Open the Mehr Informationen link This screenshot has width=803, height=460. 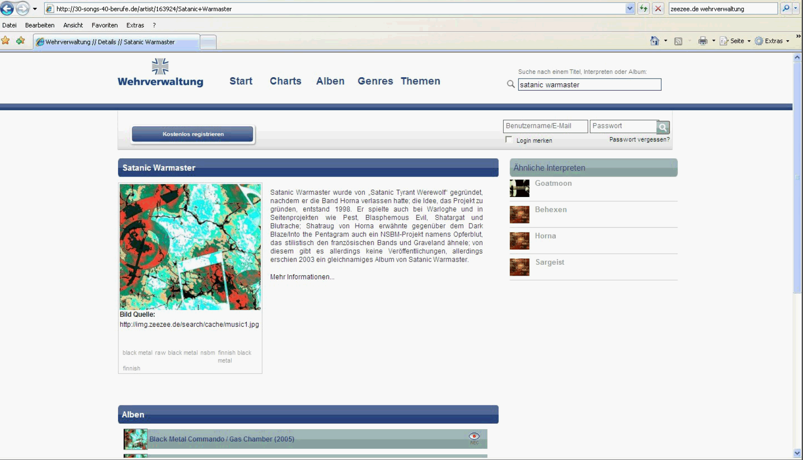point(302,277)
